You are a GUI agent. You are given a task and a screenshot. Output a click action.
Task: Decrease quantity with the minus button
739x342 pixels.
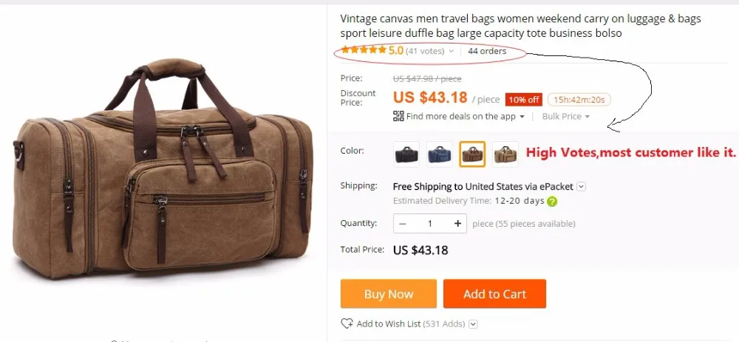coord(403,224)
